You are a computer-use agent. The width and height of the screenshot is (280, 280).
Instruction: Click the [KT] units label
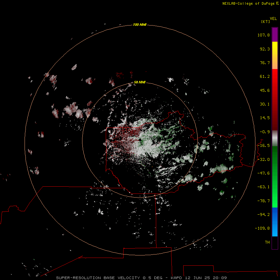pos(265,21)
